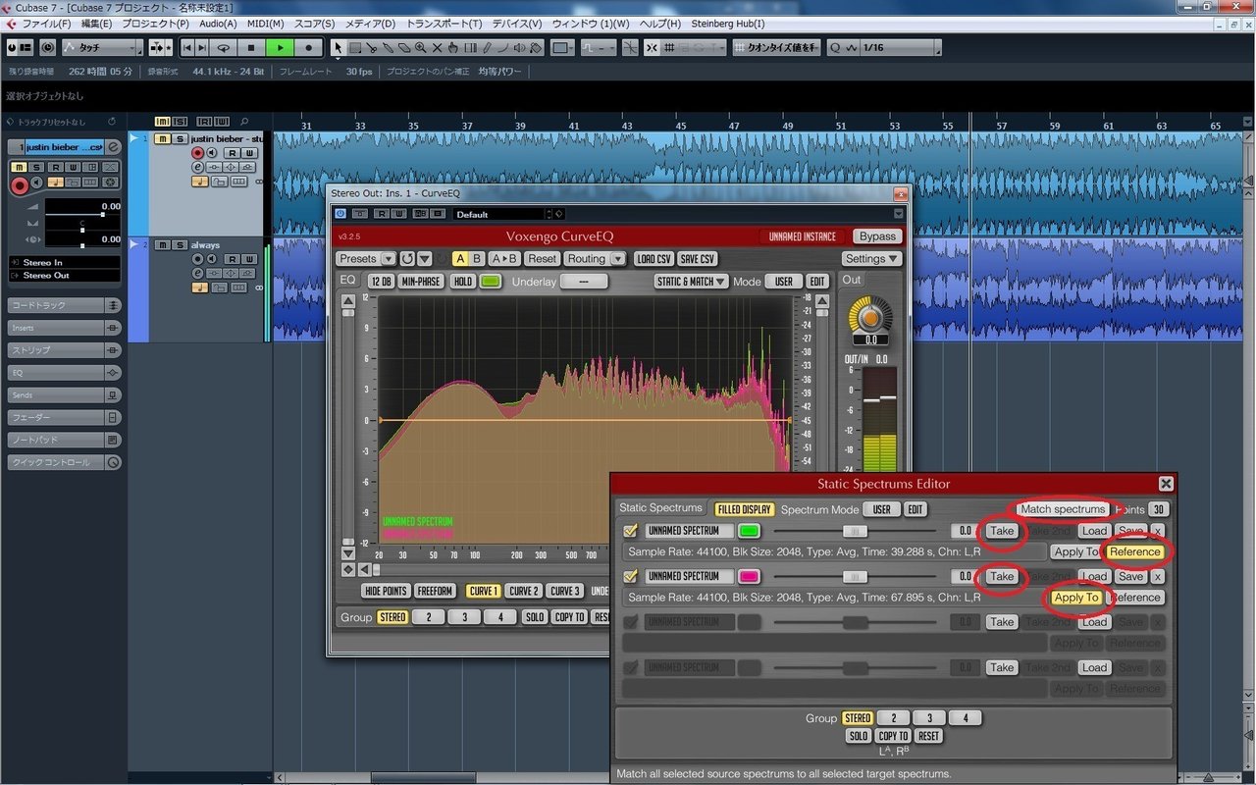Open inspector edit channel settings 'e' icon
This screenshot has width=1256, height=785.
tap(113, 147)
